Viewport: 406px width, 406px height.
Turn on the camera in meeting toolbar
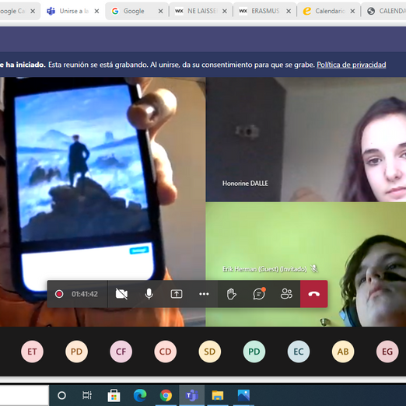point(121,294)
